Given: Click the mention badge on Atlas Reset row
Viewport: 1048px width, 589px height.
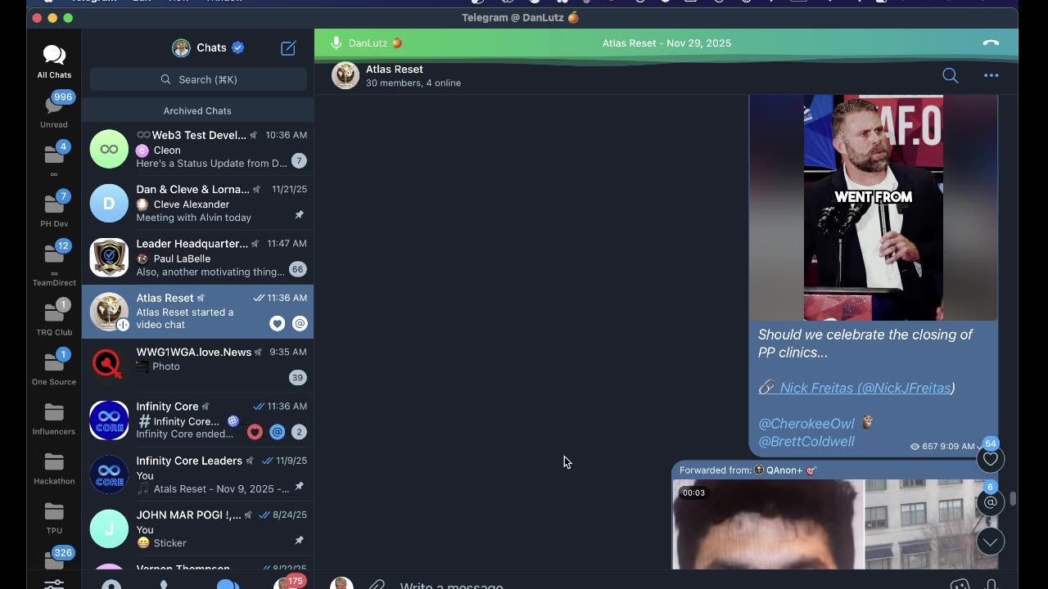Looking at the screenshot, I should tap(300, 324).
